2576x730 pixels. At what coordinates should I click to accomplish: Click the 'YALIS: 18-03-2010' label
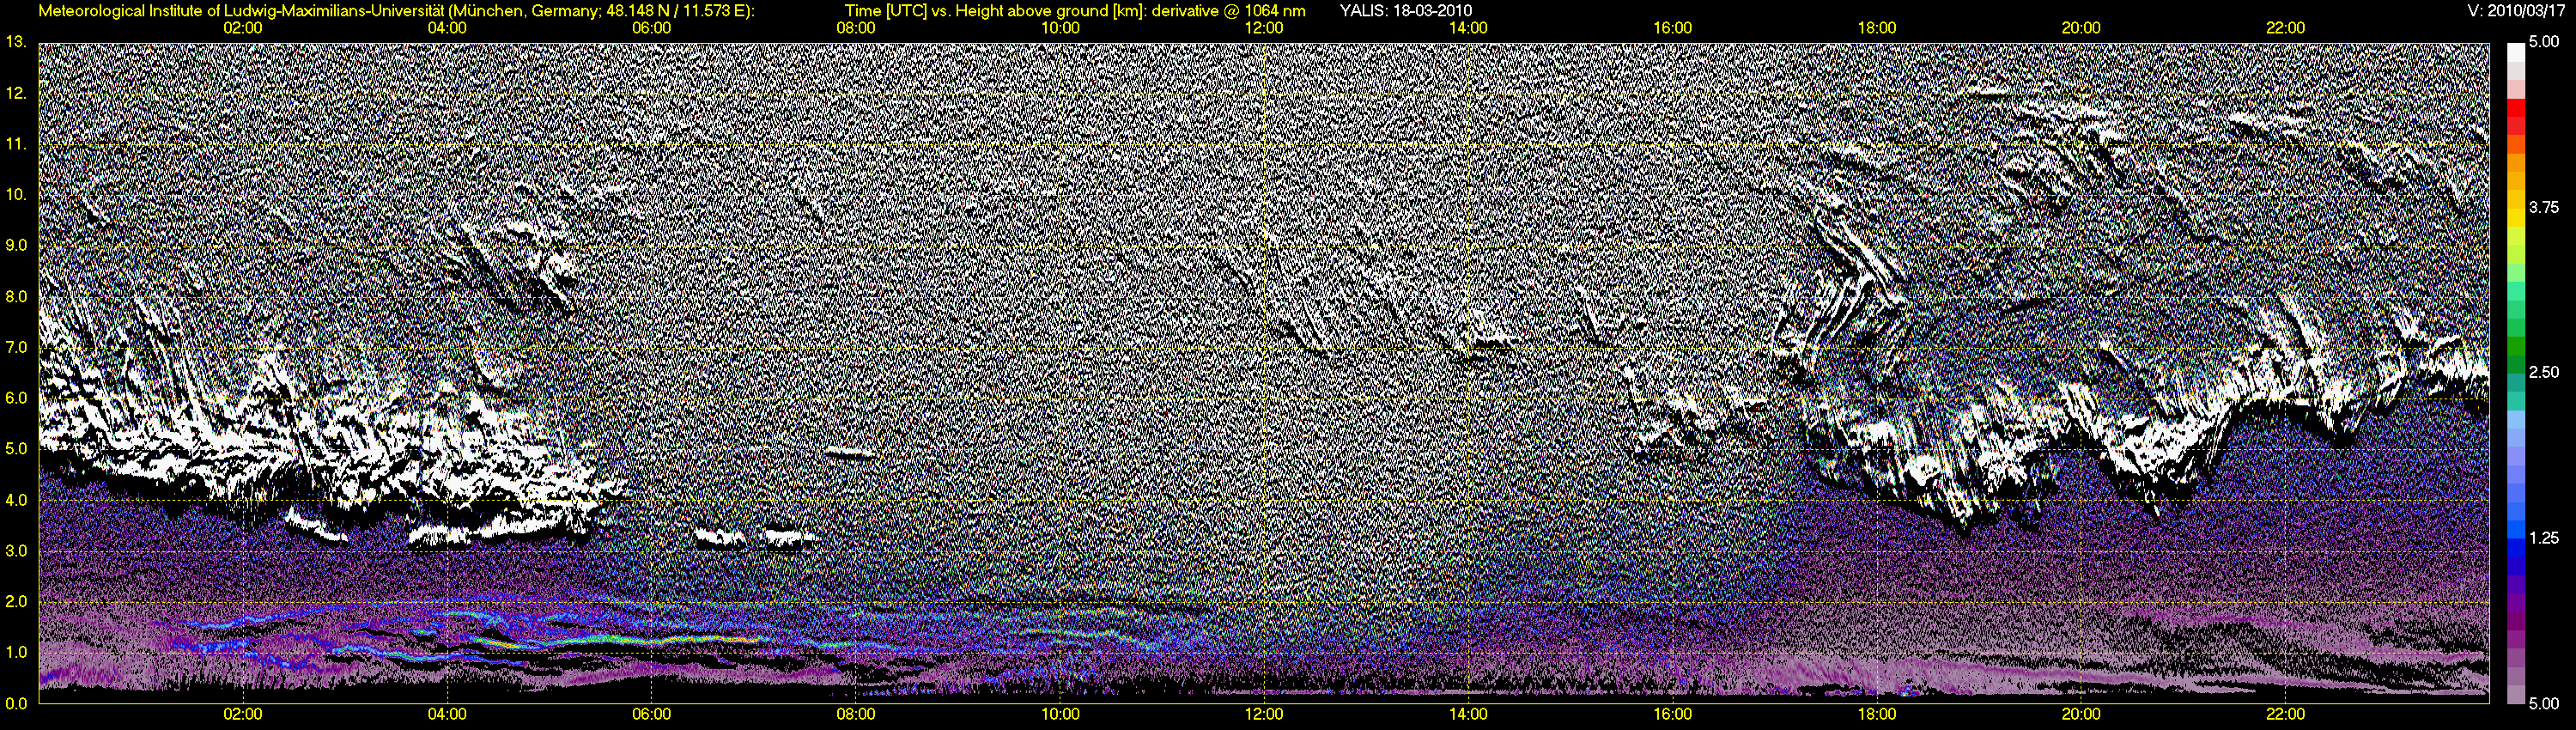coord(1405,11)
